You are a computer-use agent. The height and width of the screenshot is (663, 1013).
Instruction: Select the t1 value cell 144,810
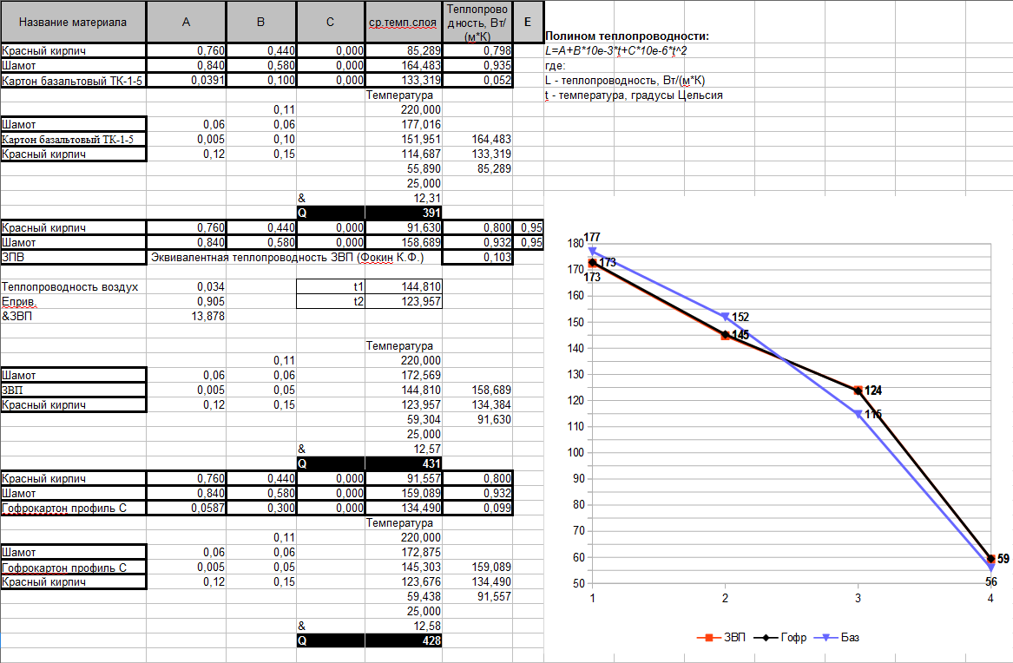click(404, 286)
